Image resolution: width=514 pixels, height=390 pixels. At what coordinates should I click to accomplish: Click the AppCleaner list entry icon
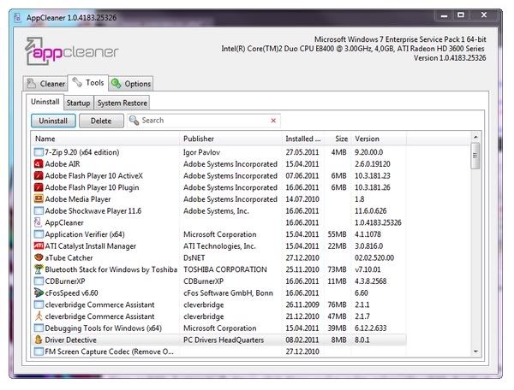click(x=38, y=222)
